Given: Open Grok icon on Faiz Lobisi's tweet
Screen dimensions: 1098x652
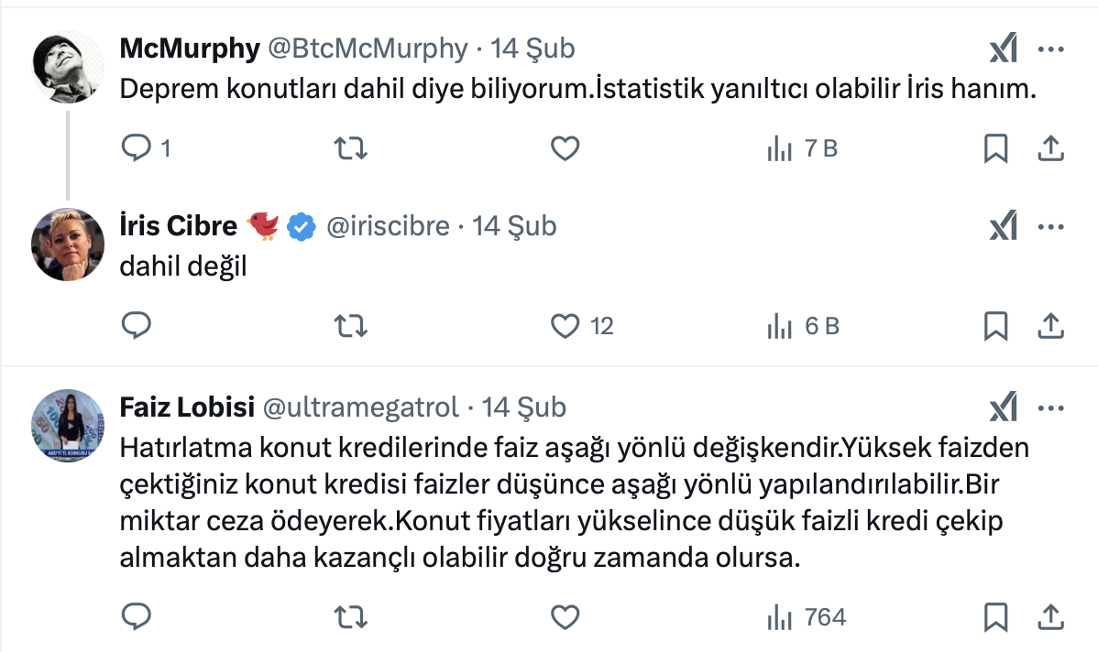Looking at the screenshot, I should pos(1004,407).
